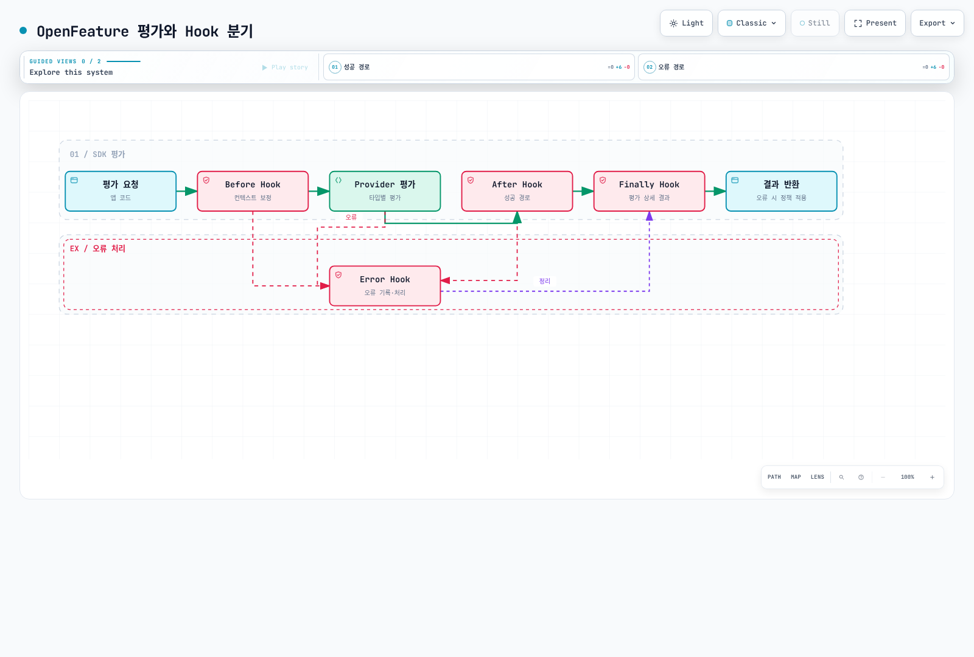Click the search magnifier icon
Viewport: 974px width, 657px height.
click(841, 478)
